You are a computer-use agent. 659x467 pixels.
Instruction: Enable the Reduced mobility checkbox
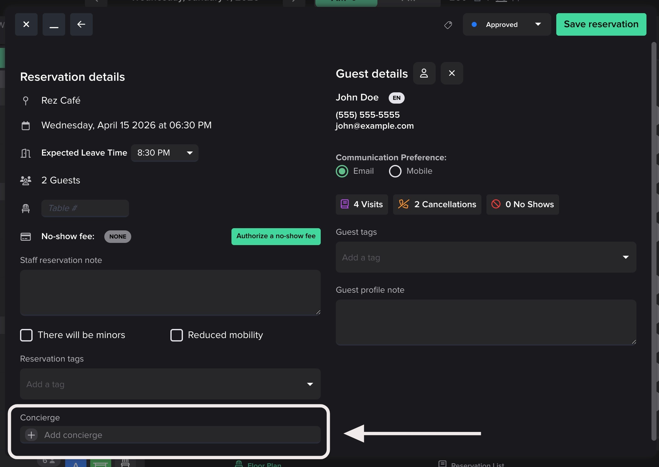(x=177, y=335)
